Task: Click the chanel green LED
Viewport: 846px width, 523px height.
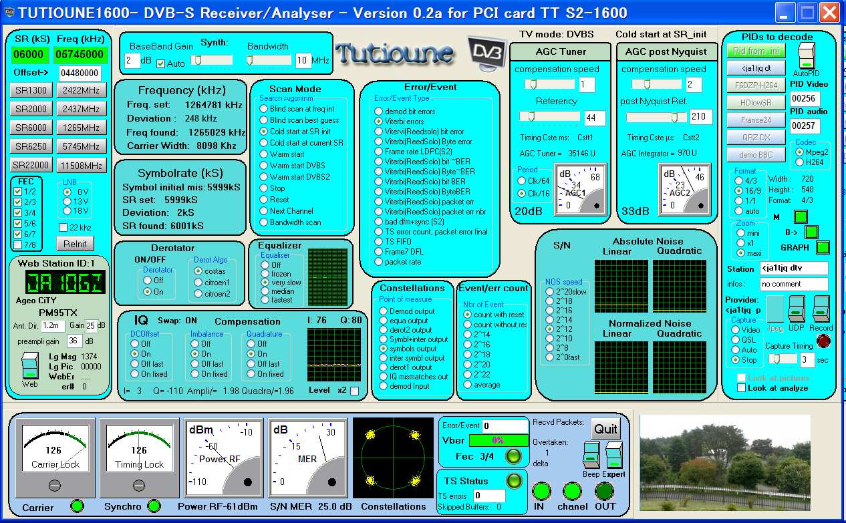Action: click(573, 492)
